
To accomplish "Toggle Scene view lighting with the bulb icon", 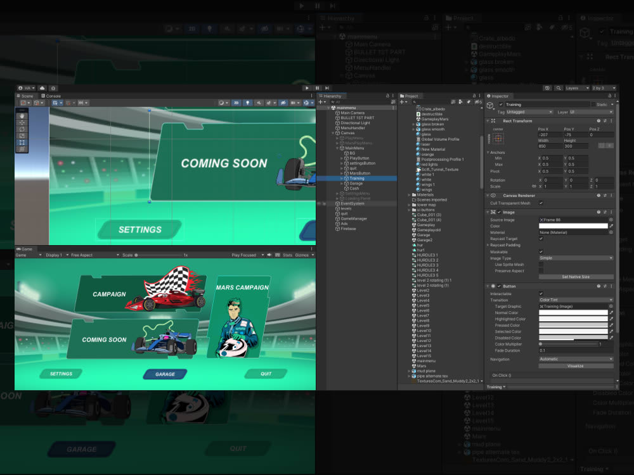I will [x=247, y=103].
